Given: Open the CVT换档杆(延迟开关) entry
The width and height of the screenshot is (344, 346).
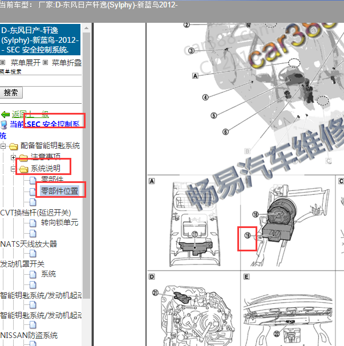Looking at the screenshot, I should point(35,213).
